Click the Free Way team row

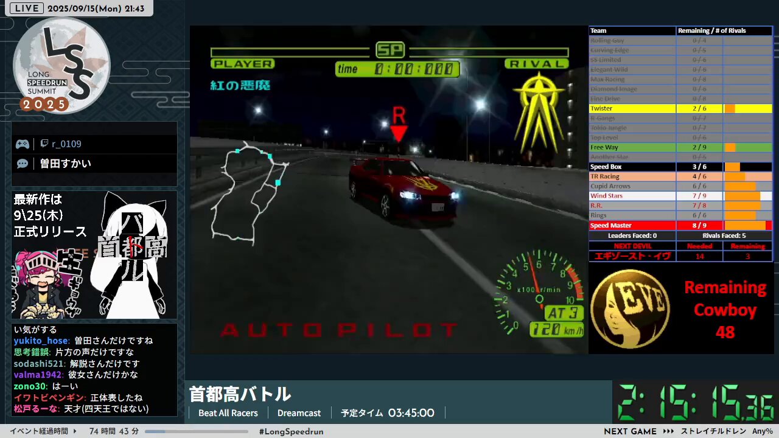point(680,147)
